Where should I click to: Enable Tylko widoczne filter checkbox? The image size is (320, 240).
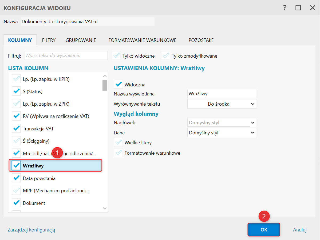click(117, 56)
